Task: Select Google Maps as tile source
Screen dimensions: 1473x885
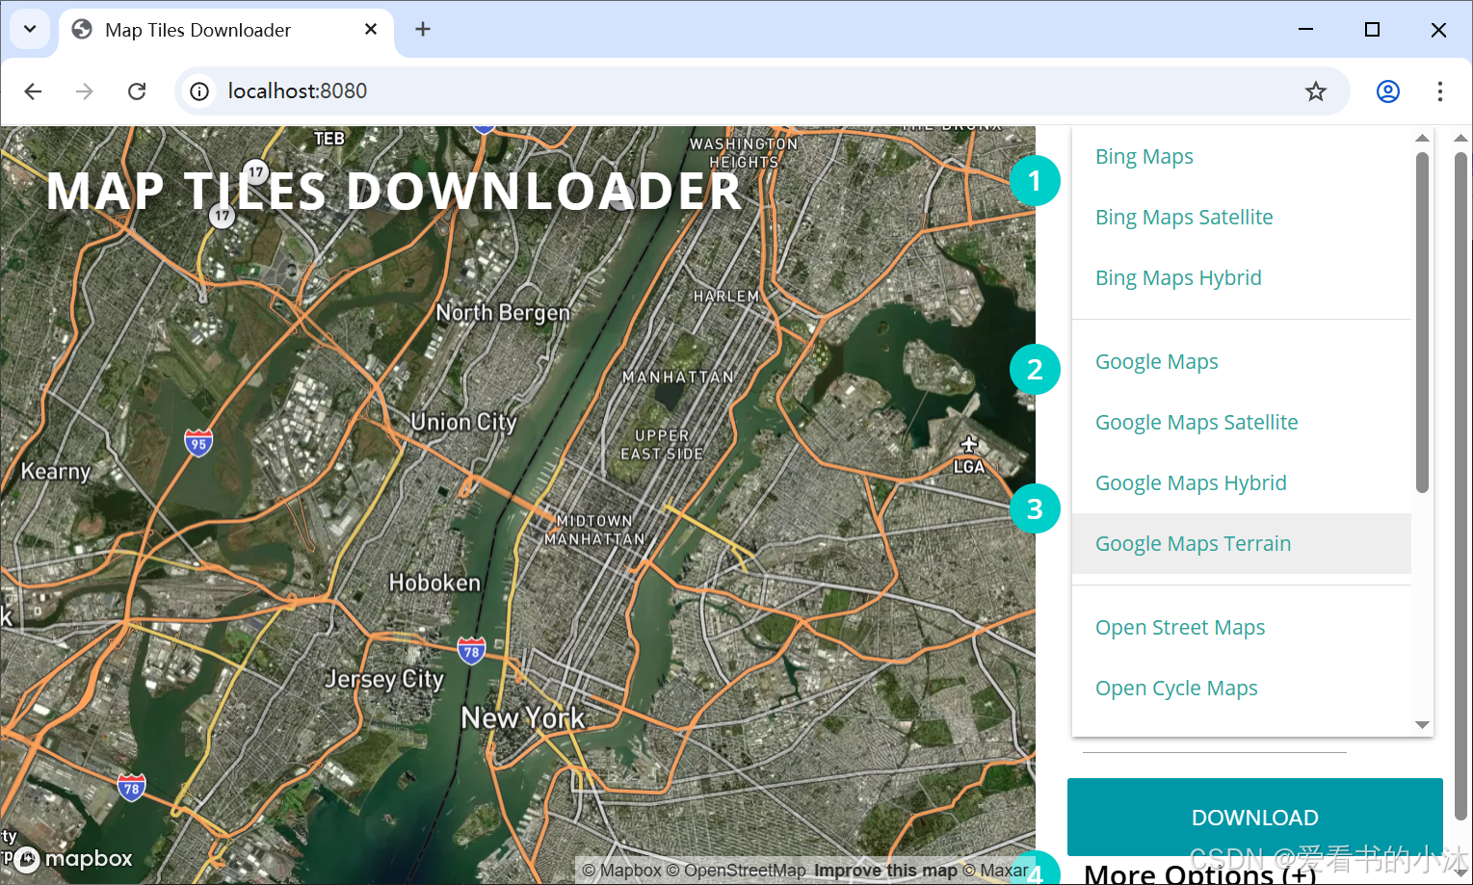Action: [1241, 362]
